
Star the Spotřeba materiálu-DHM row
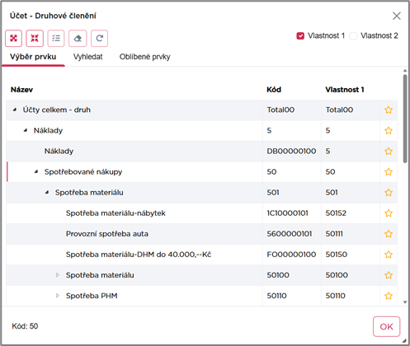(389, 255)
